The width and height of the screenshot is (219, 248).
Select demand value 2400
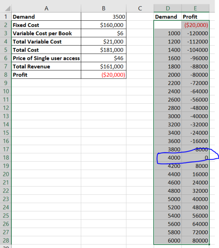168,91
